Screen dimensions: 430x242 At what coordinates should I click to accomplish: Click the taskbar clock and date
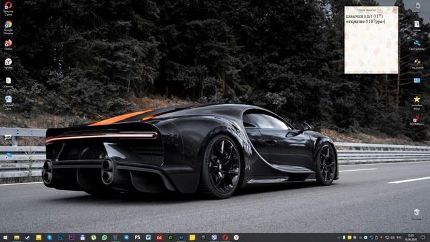point(411,237)
